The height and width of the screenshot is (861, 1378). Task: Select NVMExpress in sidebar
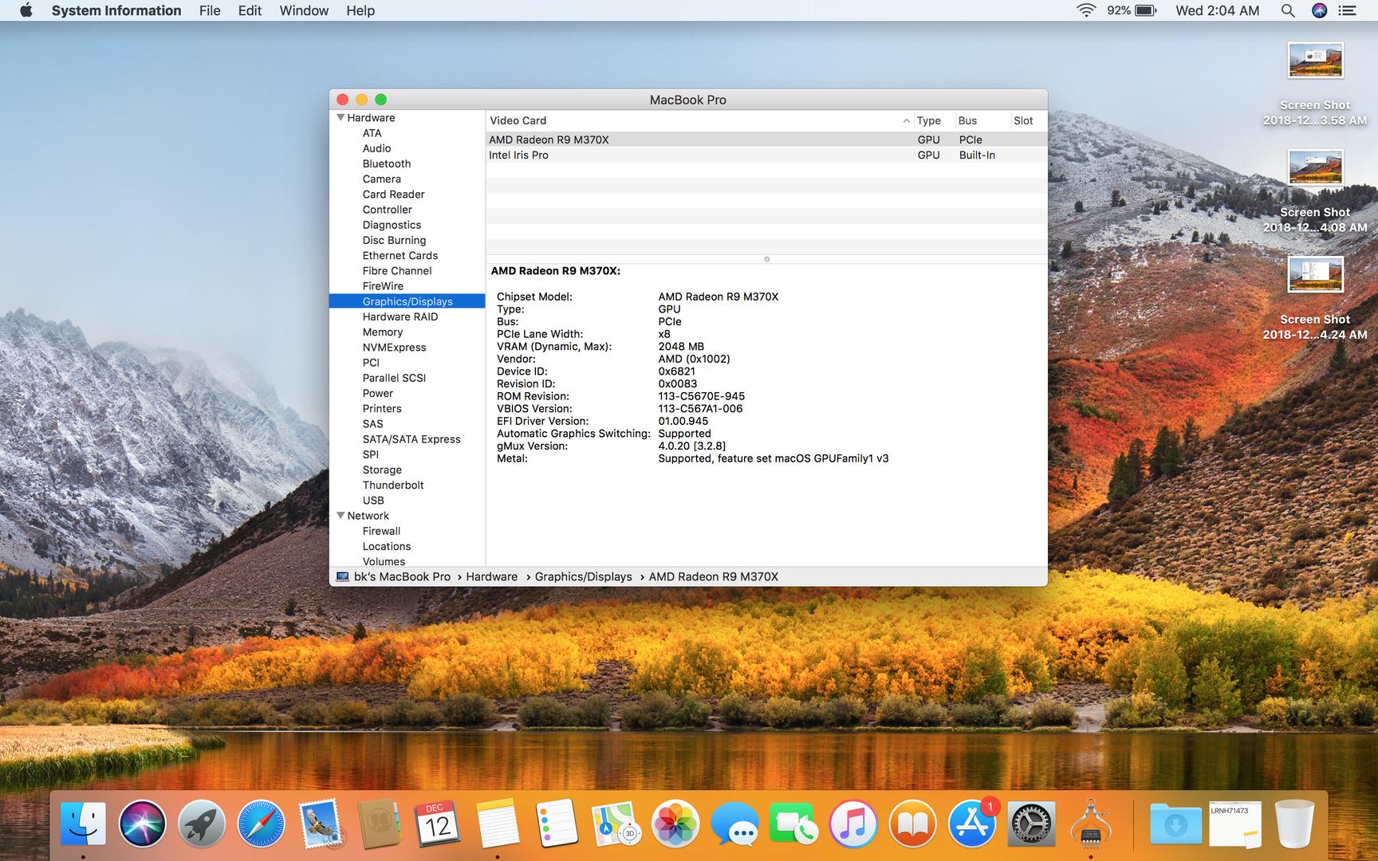tap(394, 347)
